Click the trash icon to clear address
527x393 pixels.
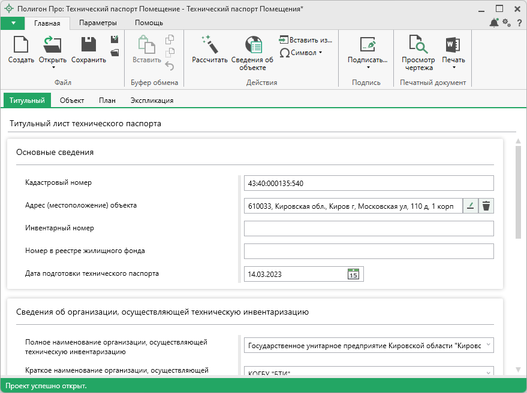(x=486, y=206)
